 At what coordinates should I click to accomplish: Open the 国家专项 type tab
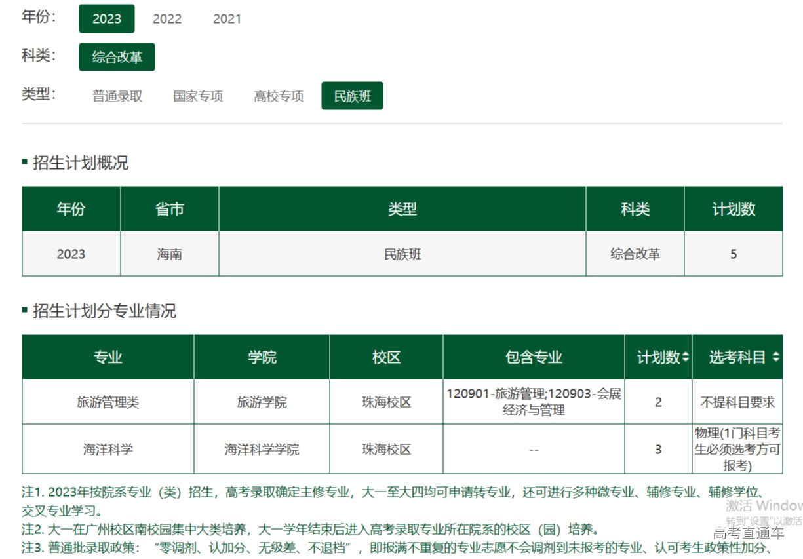click(198, 96)
